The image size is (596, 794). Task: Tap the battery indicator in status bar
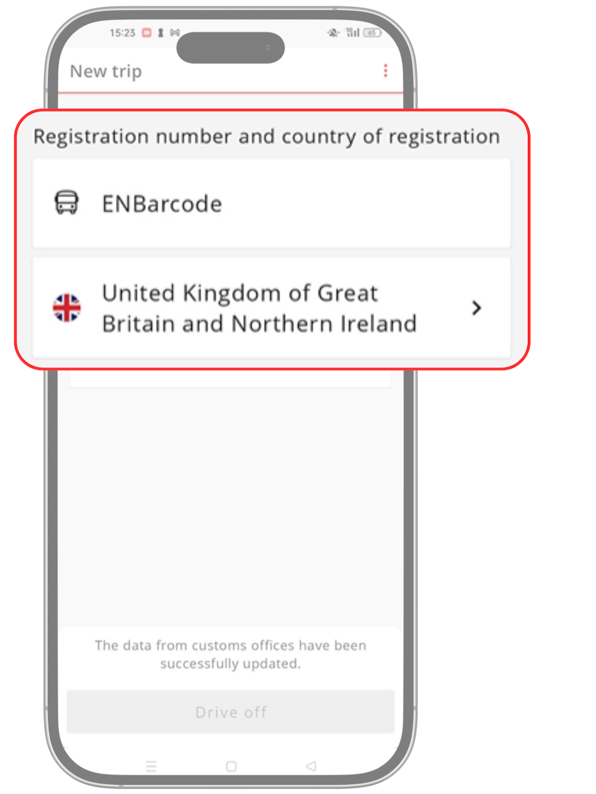372,33
